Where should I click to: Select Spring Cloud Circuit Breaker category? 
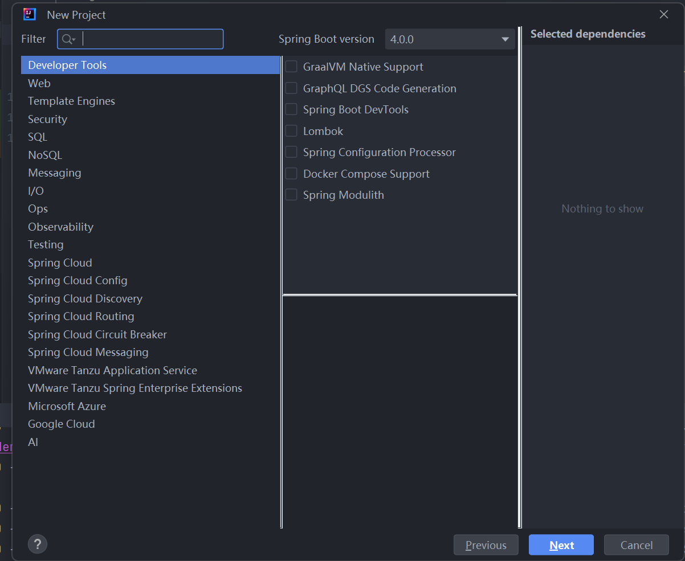(150, 334)
